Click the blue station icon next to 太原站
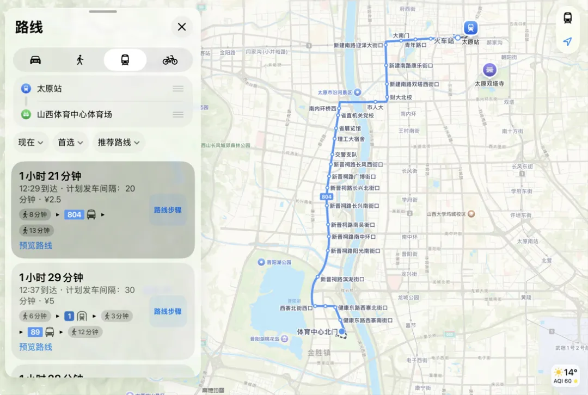 26,89
